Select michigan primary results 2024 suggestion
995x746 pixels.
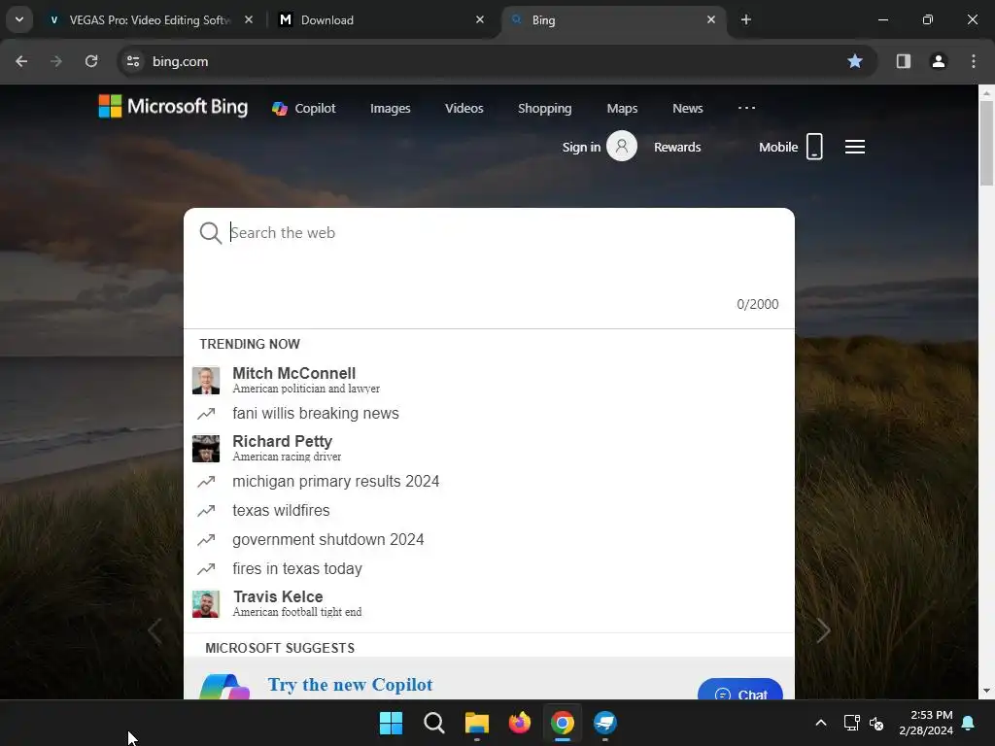[x=489, y=482]
